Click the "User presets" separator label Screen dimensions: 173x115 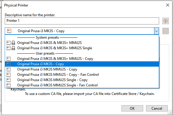coord(45,53)
